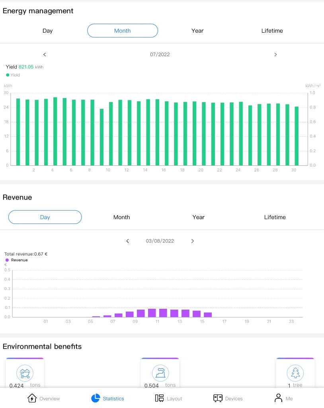Click the revenue bar at hour 11
The width and height of the screenshot is (324, 408).
click(x=152, y=313)
